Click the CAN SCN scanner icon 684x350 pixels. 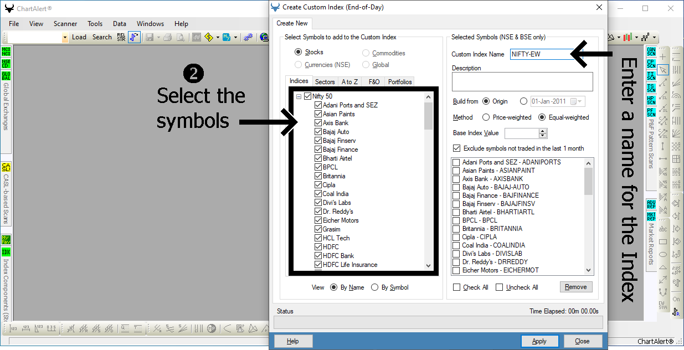(x=651, y=52)
